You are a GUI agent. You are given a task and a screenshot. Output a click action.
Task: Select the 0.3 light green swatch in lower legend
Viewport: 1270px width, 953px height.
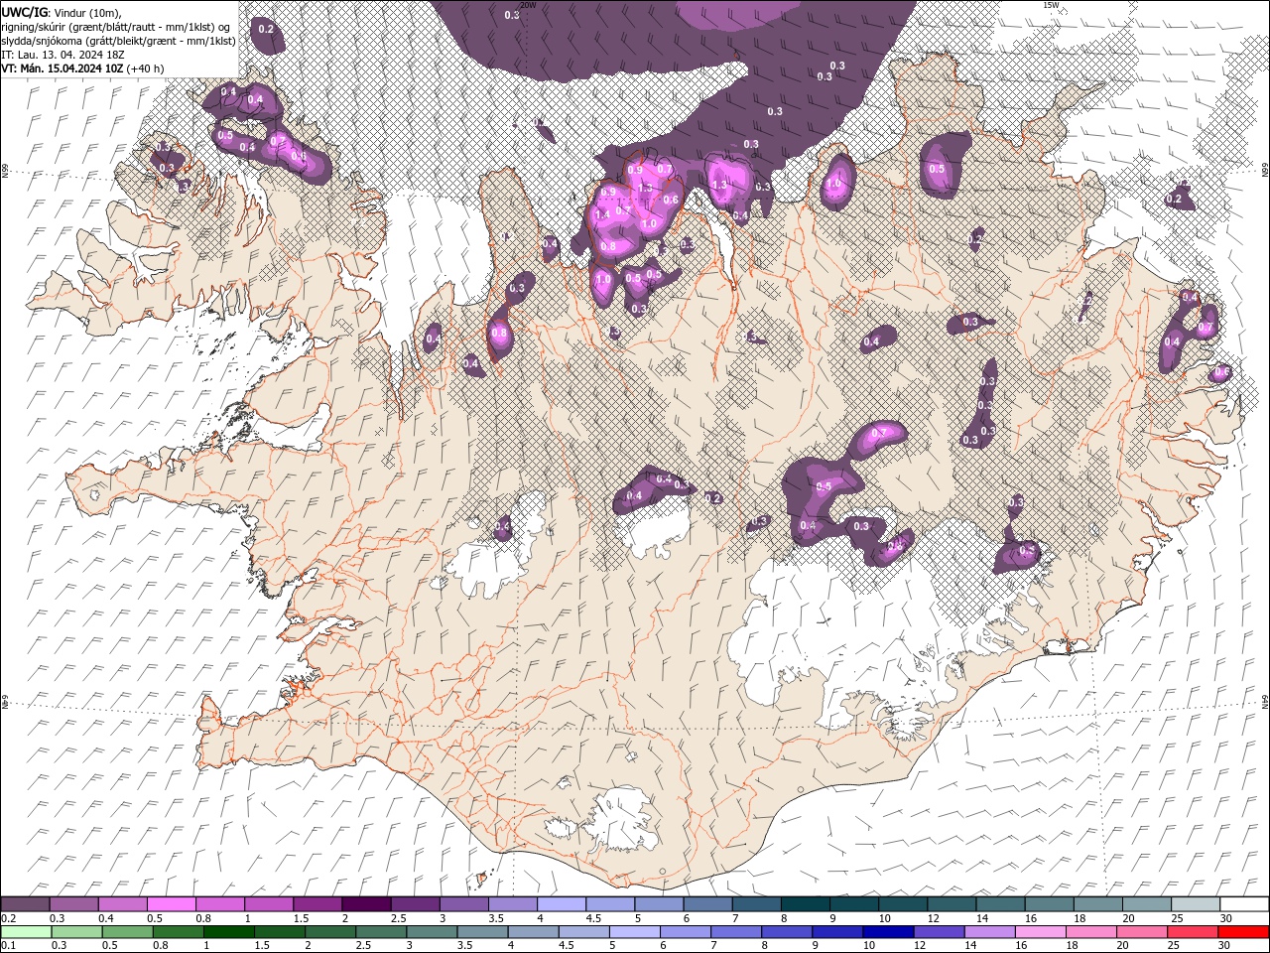point(77,932)
